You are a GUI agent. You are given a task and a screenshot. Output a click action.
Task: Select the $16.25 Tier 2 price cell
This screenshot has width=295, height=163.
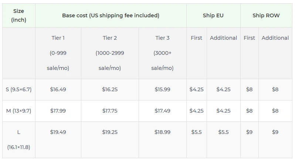(x=110, y=89)
